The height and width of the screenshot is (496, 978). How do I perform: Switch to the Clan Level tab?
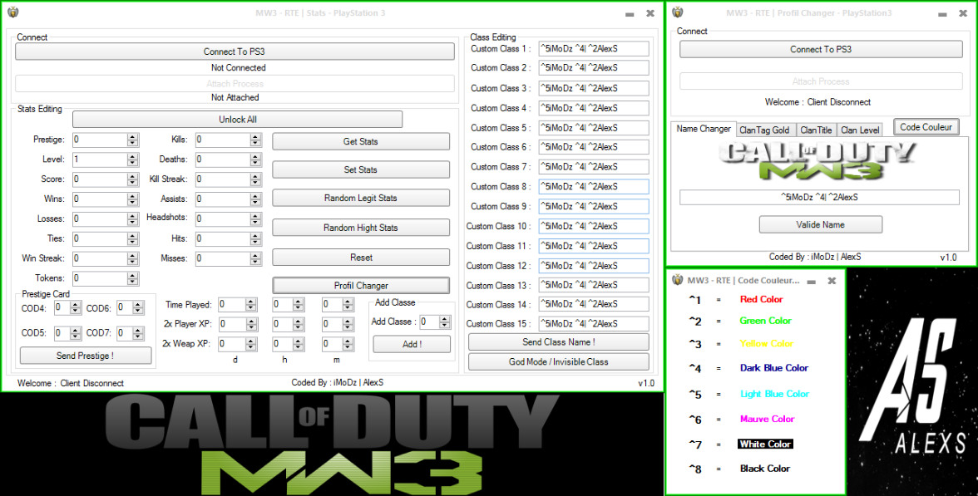(860, 130)
